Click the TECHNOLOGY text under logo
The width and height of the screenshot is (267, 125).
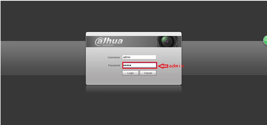click(108, 45)
